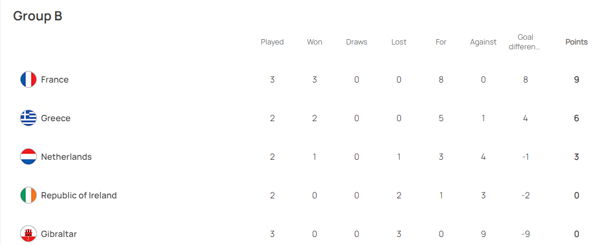The height and width of the screenshot is (245, 593).
Task: Open Republic of Ireland team page
Action: 78,195
